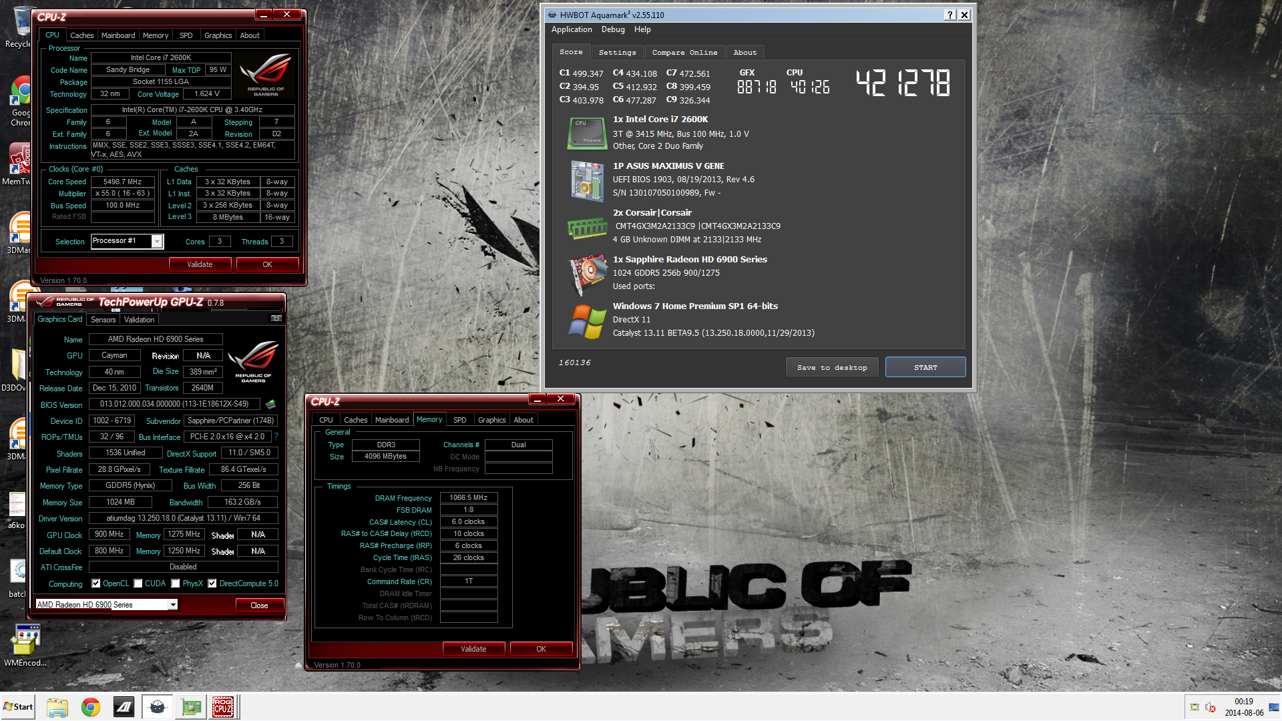Open SPD tab in lower CPU-Z window
Screen dimensions: 1282x721
460,420
